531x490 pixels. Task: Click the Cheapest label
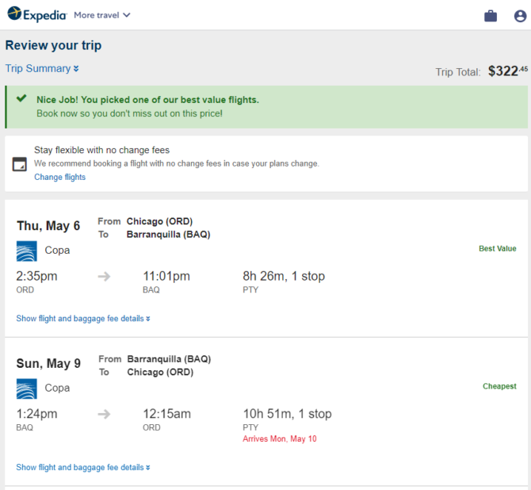pyautogui.click(x=499, y=386)
